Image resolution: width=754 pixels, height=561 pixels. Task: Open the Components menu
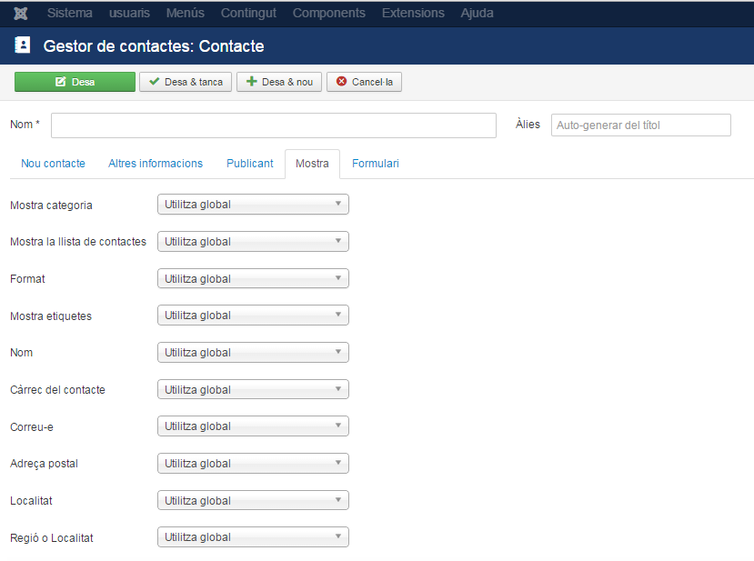pyautogui.click(x=328, y=13)
